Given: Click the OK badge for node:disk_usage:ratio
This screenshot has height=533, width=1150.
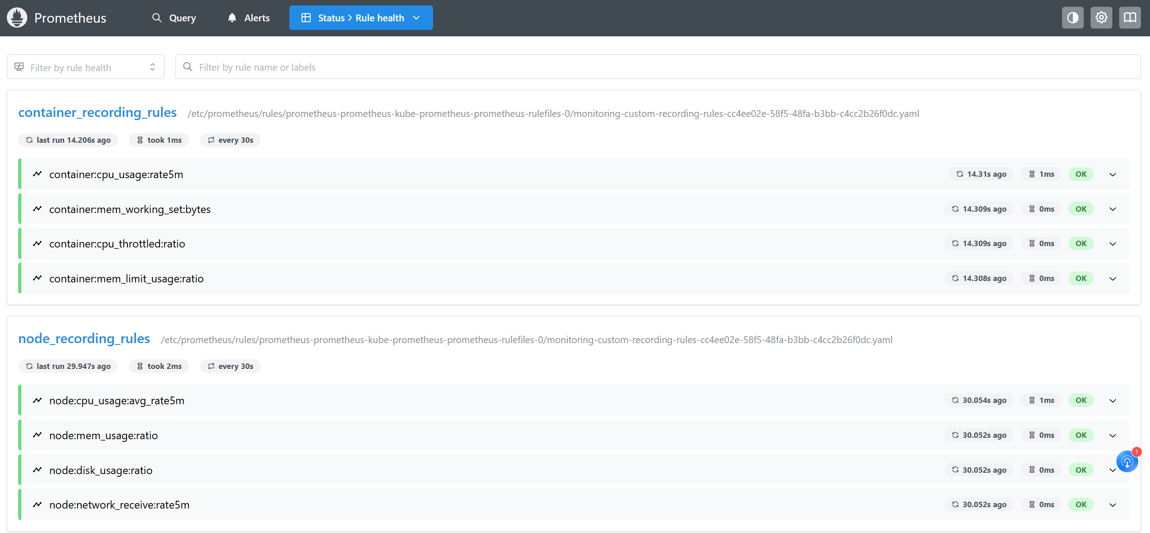Looking at the screenshot, I should coord(1081,470).
